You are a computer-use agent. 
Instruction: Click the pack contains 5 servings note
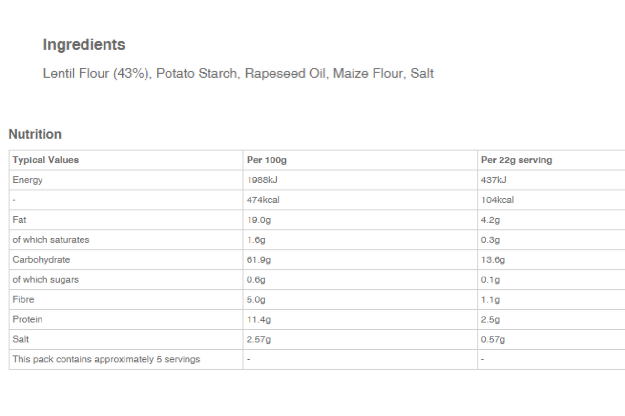click(106, 359)
